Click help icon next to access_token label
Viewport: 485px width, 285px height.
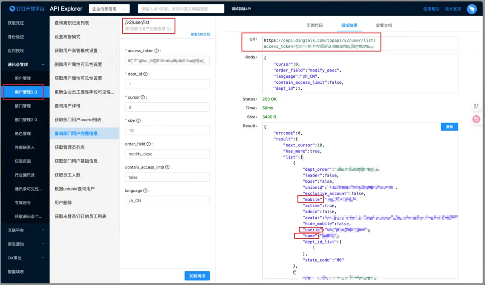click(156, 51)
